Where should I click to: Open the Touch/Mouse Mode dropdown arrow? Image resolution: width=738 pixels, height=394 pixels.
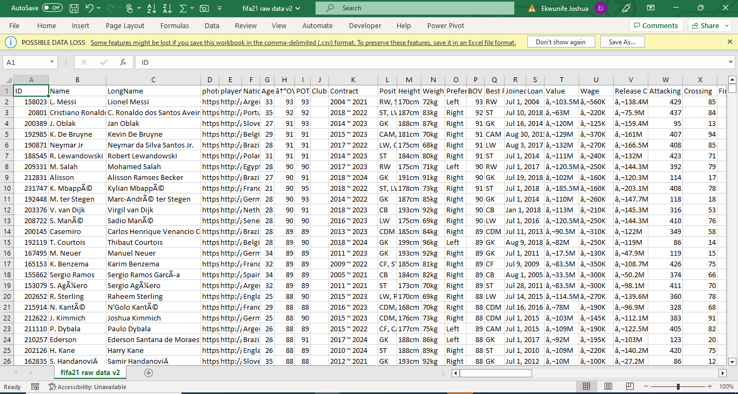click(139, 8)
